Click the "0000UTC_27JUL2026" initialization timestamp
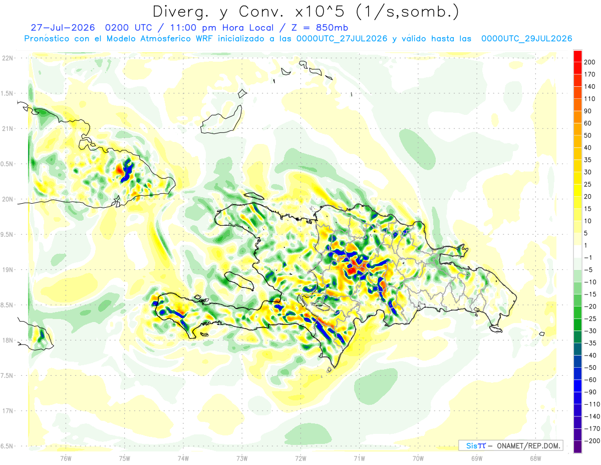This screenshot has height=465, width=601. (342, 39)
